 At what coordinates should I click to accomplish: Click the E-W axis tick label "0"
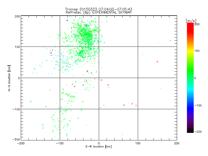click(99, 143)
